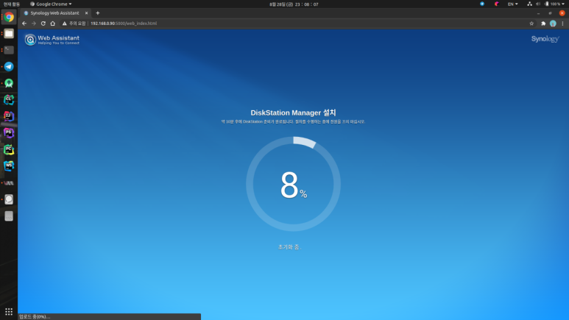Open Android Studio dock icon
The height and width of the screenshot is (320, 569).
(x=9, y=83)
